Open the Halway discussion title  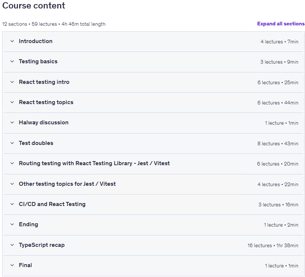[x=44, y=122]
